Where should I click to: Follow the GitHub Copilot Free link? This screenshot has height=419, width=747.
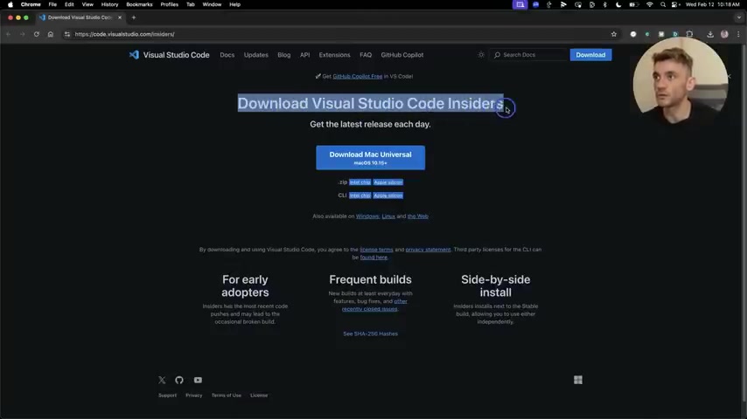[357, 76]
